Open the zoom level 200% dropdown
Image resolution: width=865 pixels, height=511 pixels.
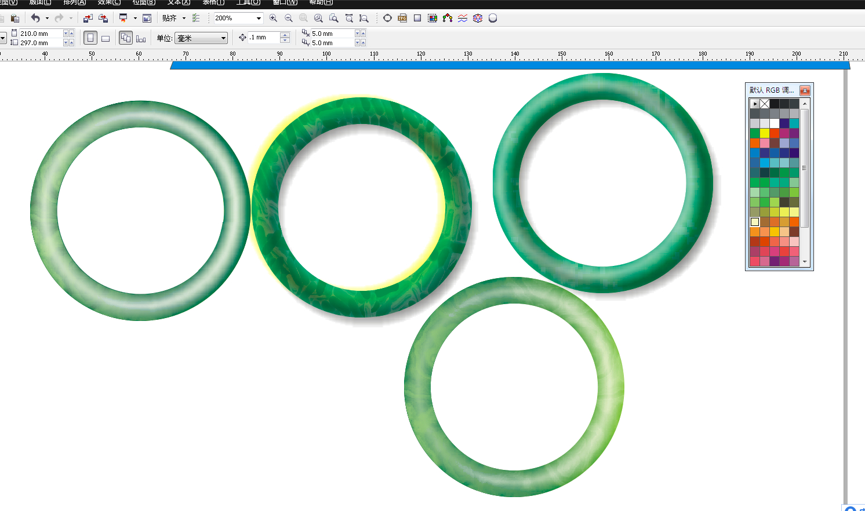[259, 19]
